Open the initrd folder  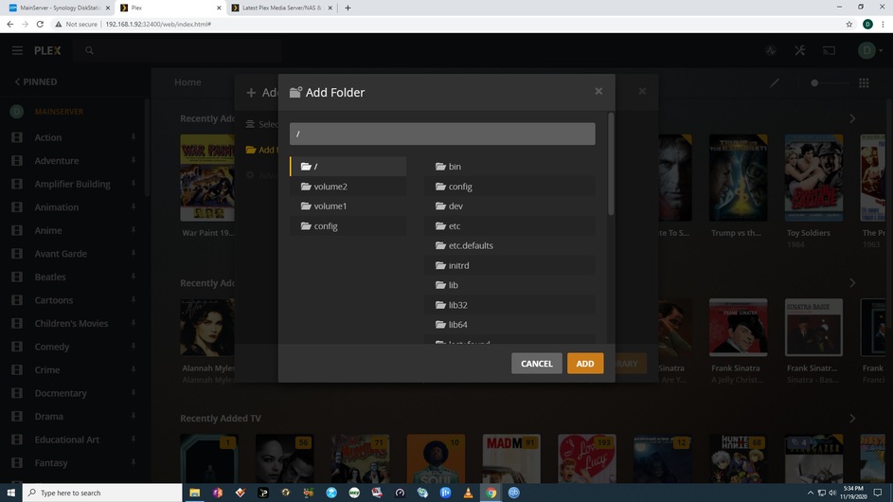tap(509, 265)
